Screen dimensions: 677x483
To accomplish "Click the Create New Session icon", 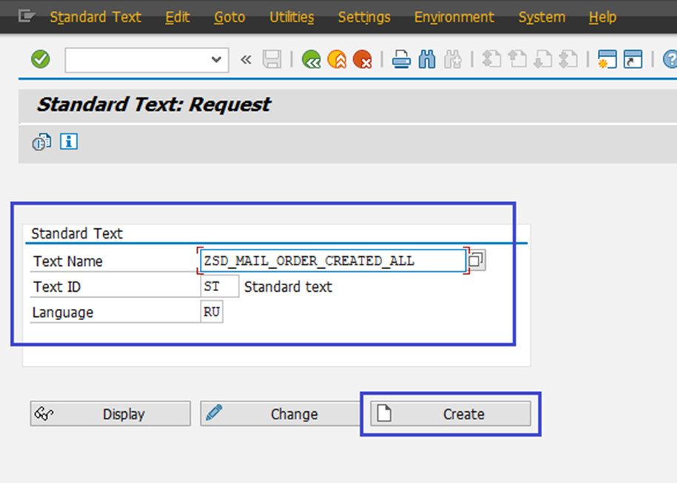I will tap(607, 59).
